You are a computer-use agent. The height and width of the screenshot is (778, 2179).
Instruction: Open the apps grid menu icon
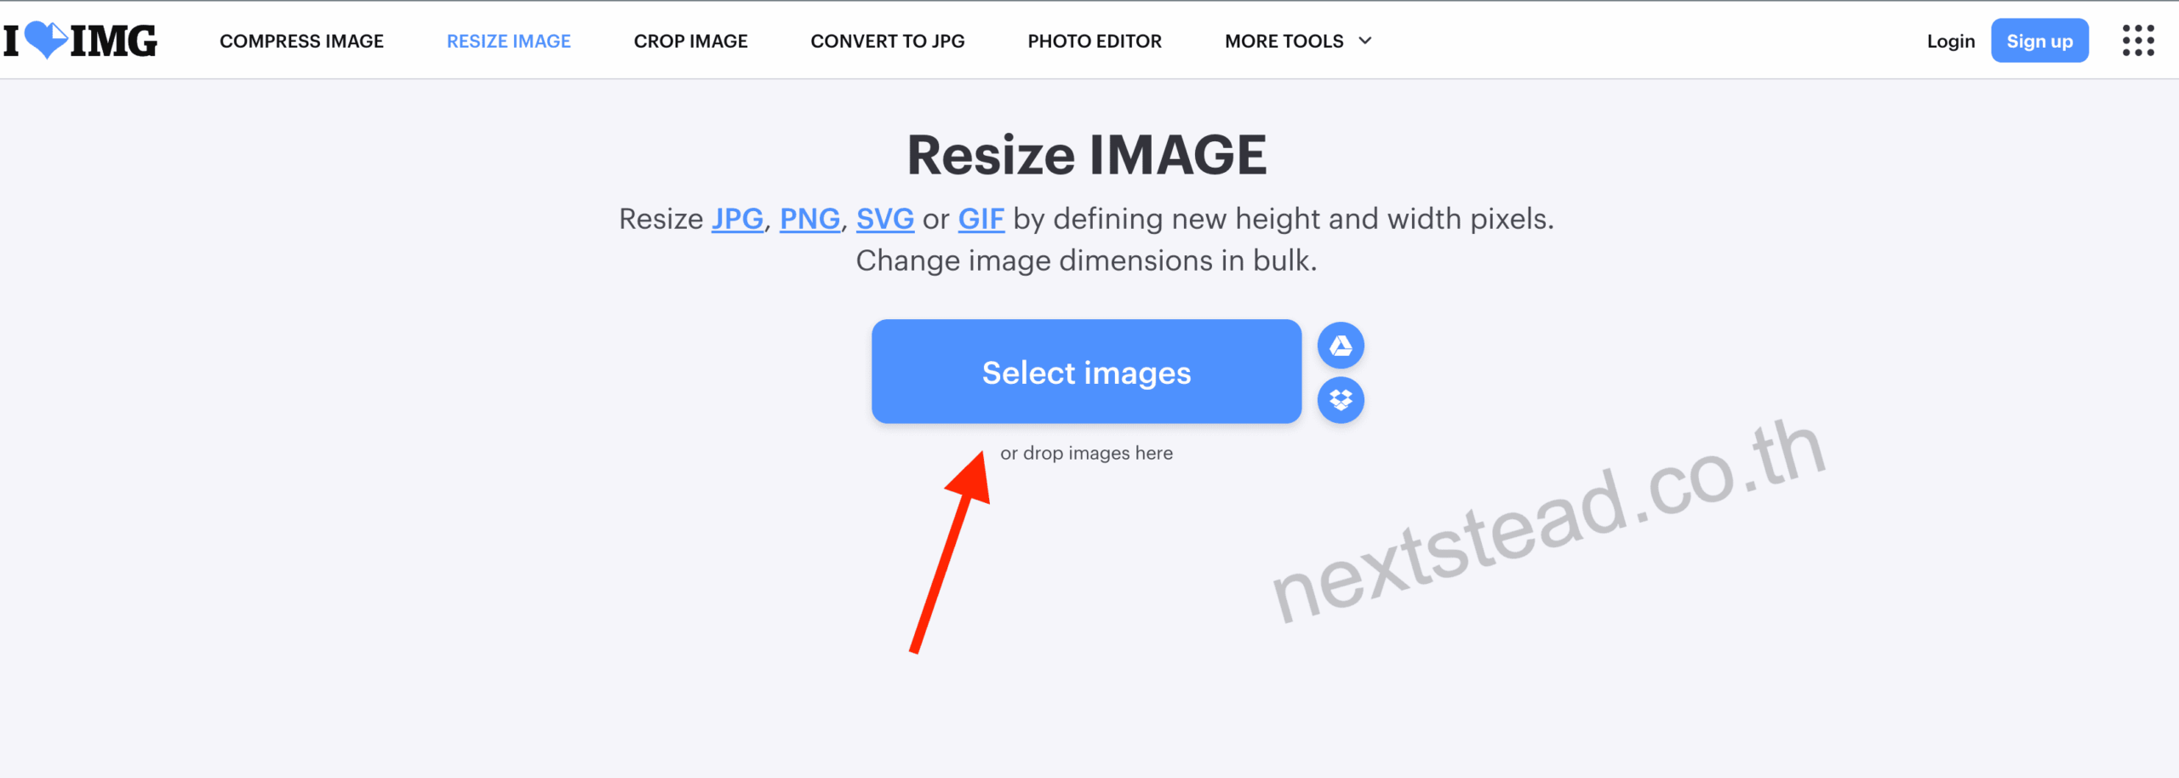click(x=2137, y=41)
